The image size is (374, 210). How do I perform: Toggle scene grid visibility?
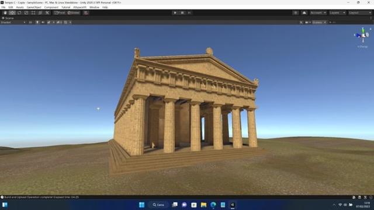65,22
